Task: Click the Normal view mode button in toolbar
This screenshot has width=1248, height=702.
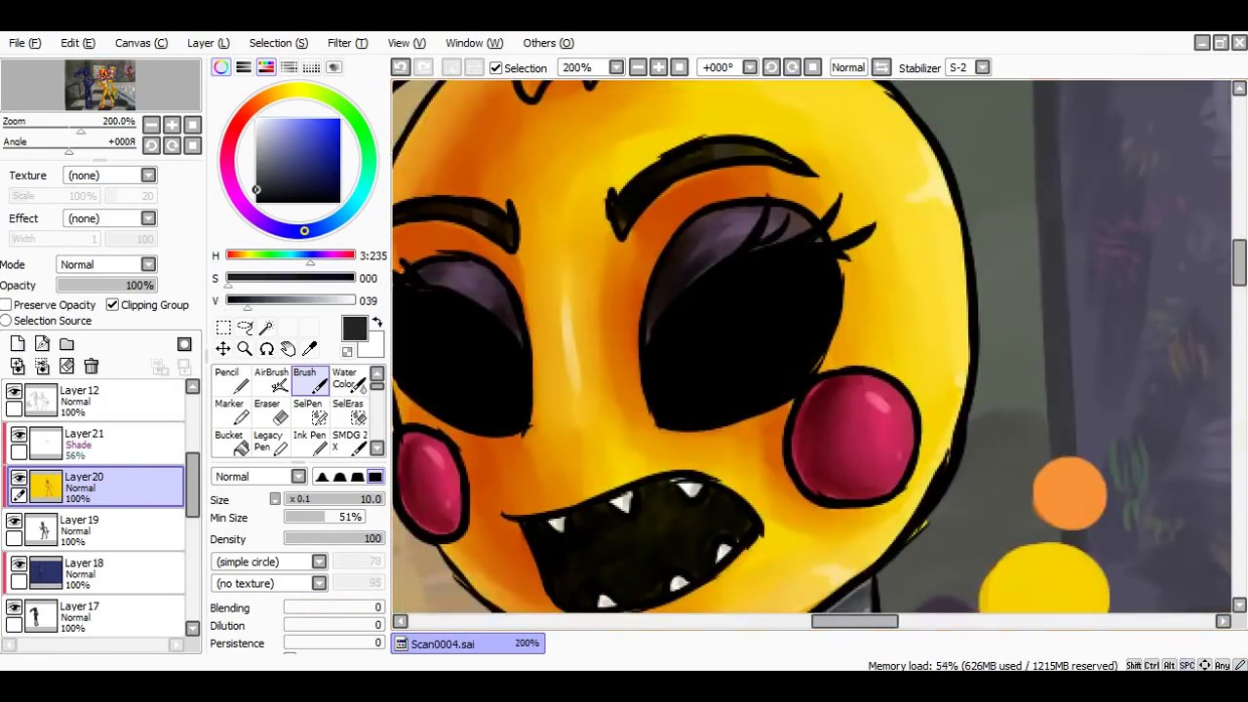Action: click(x=847, y=67)
